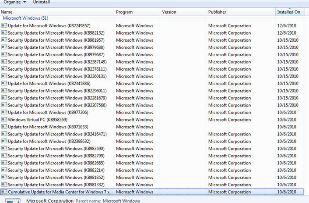309x203 pixels.
Task: Select Update for Microsoft Windows (KB977206) name
Action: 48,112
